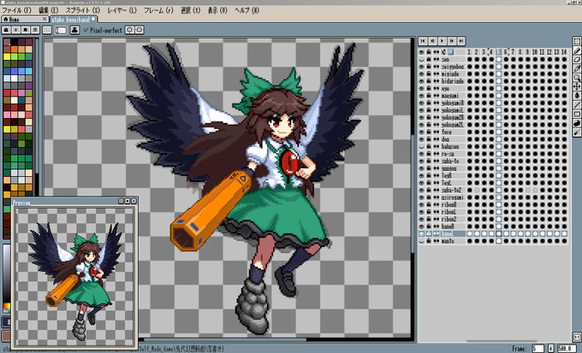The height and width of the screenshot is (353, 582).
Task: Go to the last frame
Action: [x=461, y=41]
